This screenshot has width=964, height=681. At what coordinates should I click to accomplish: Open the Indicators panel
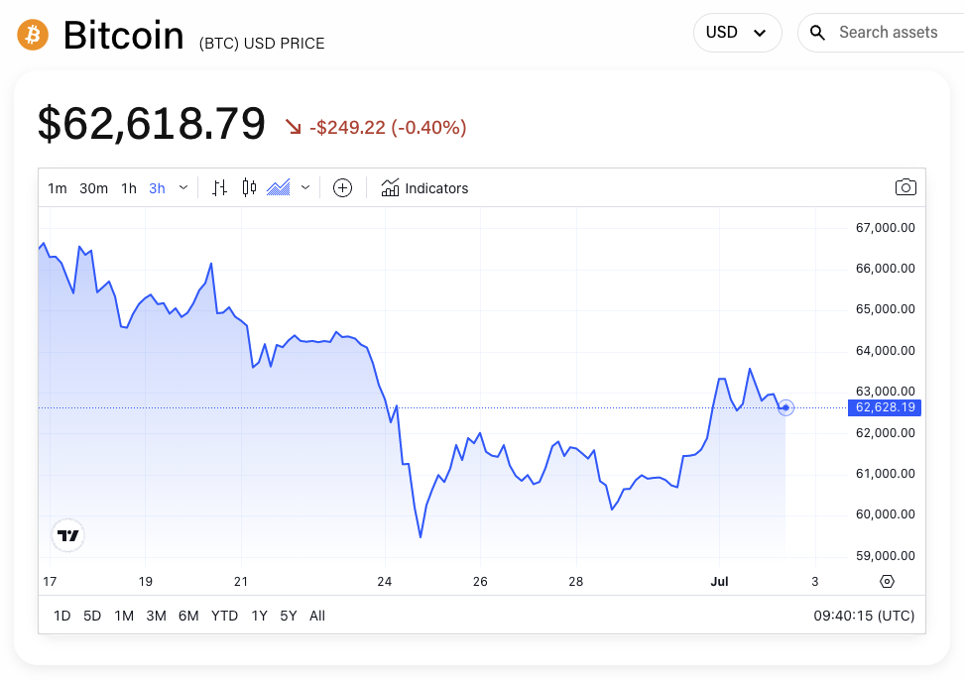click(x=424, y=187)
